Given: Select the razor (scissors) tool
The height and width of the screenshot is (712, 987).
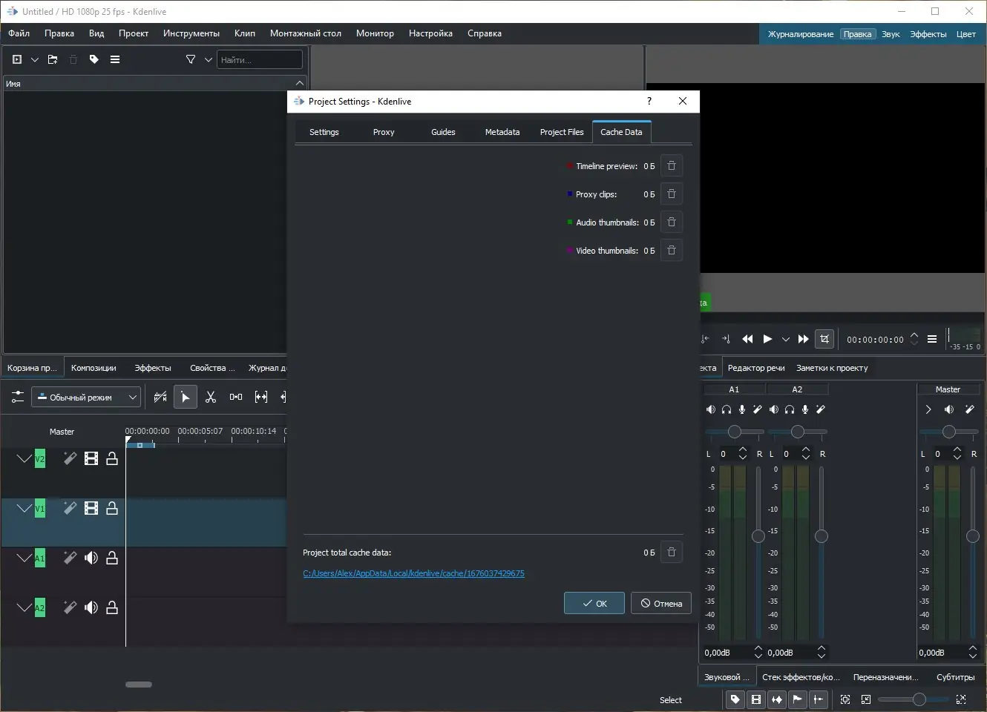Looking at the screenshot, I should point(211,398).
